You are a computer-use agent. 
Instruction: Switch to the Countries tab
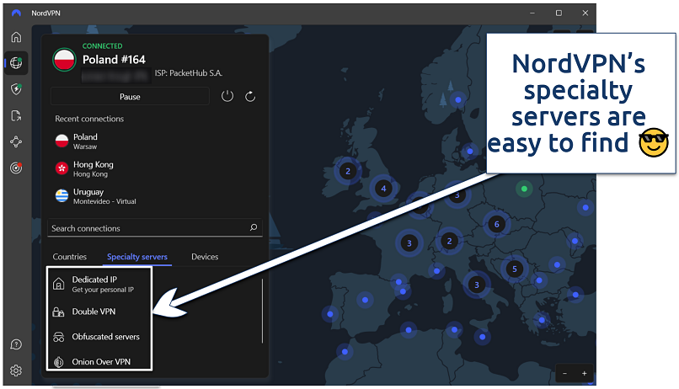70,257
